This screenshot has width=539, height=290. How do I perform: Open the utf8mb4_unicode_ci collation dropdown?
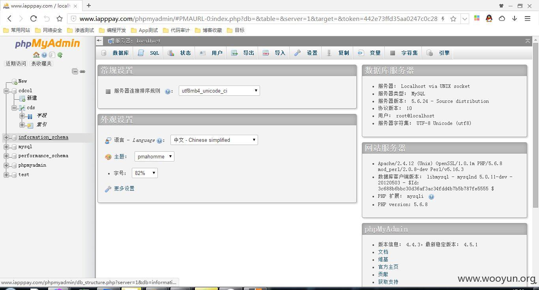pyautogui.click(x=219, y=91)
